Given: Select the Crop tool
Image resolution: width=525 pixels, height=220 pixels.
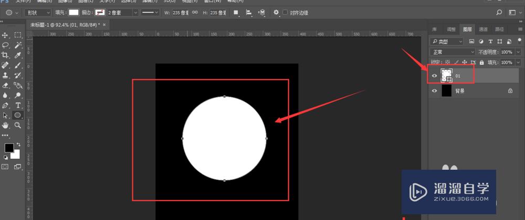Looking at the screenshot, I should pyautogui.click(x=5, y=55).
